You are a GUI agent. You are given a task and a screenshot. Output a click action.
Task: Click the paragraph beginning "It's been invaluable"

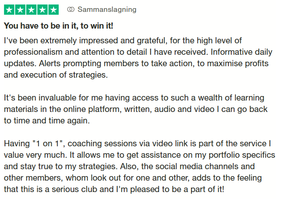tap(136, 109)
